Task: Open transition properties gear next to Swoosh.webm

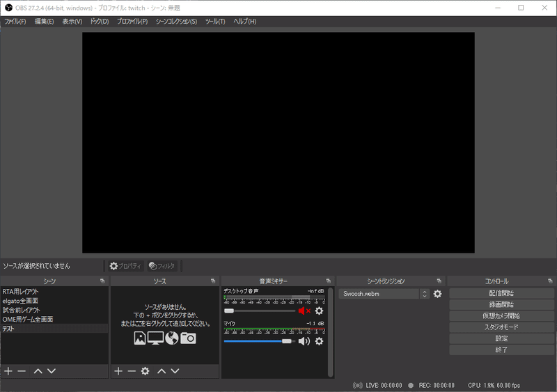Action: [x=437, y=294]
